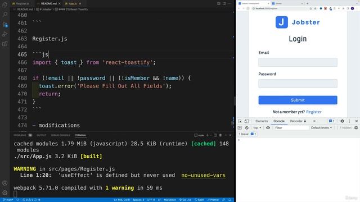
Task: Select the DevTools Console tab
Action: click(279, 121)
